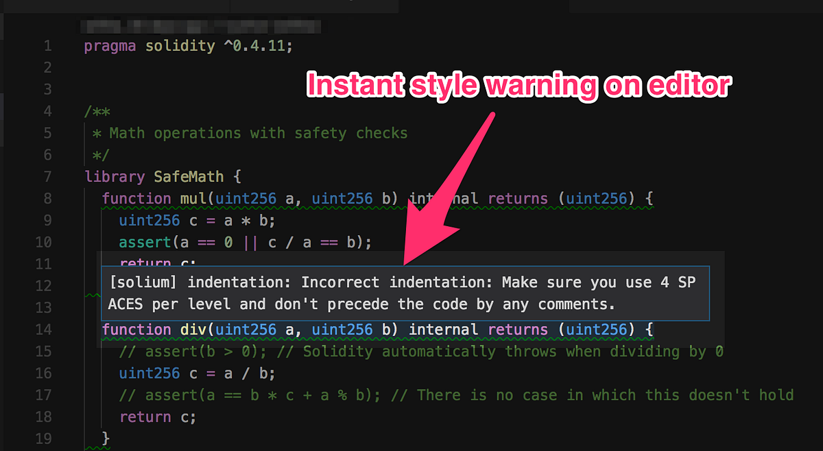
Task: Select the SafeMath library name
Action: point(189,176)
